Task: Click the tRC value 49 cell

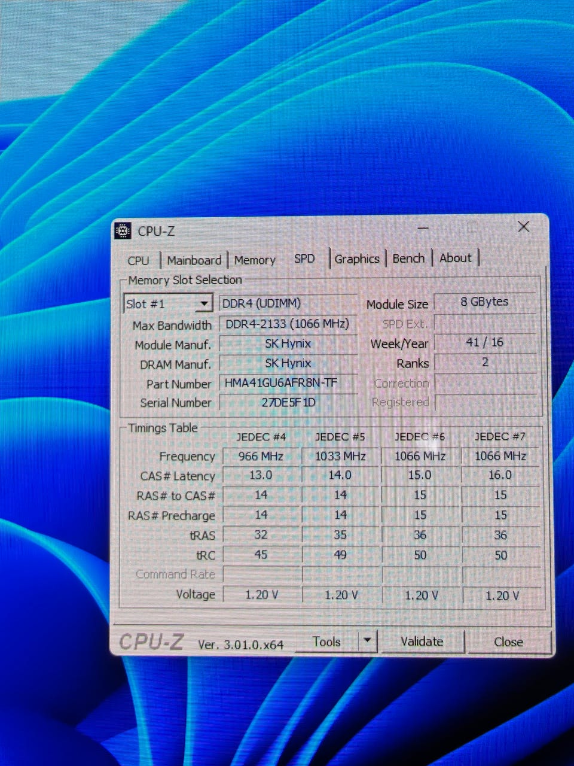Action: click(x=340, y=555)
